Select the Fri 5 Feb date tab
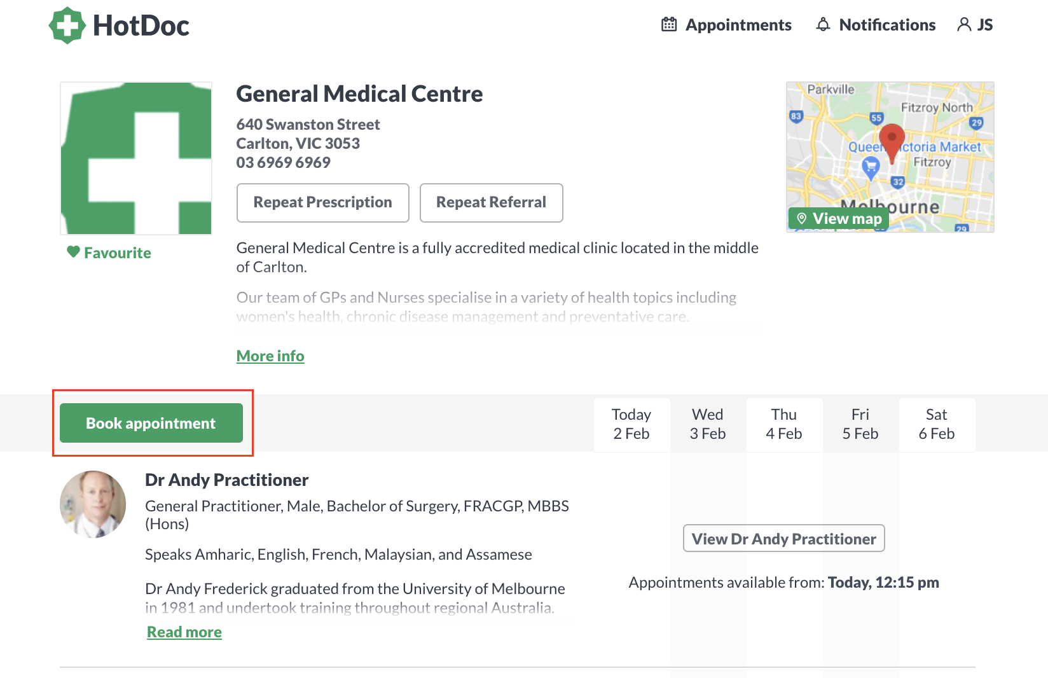This screenshot has width=1048, height=678. pos(860,424)
